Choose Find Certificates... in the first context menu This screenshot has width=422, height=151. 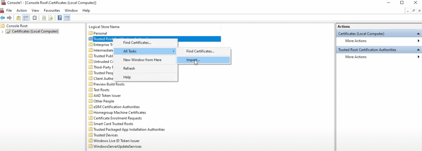(146, 43)
